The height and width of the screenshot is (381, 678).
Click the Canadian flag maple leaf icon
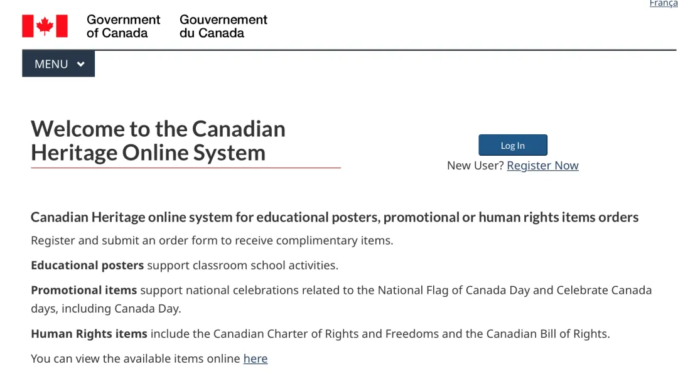click(45, 26)
